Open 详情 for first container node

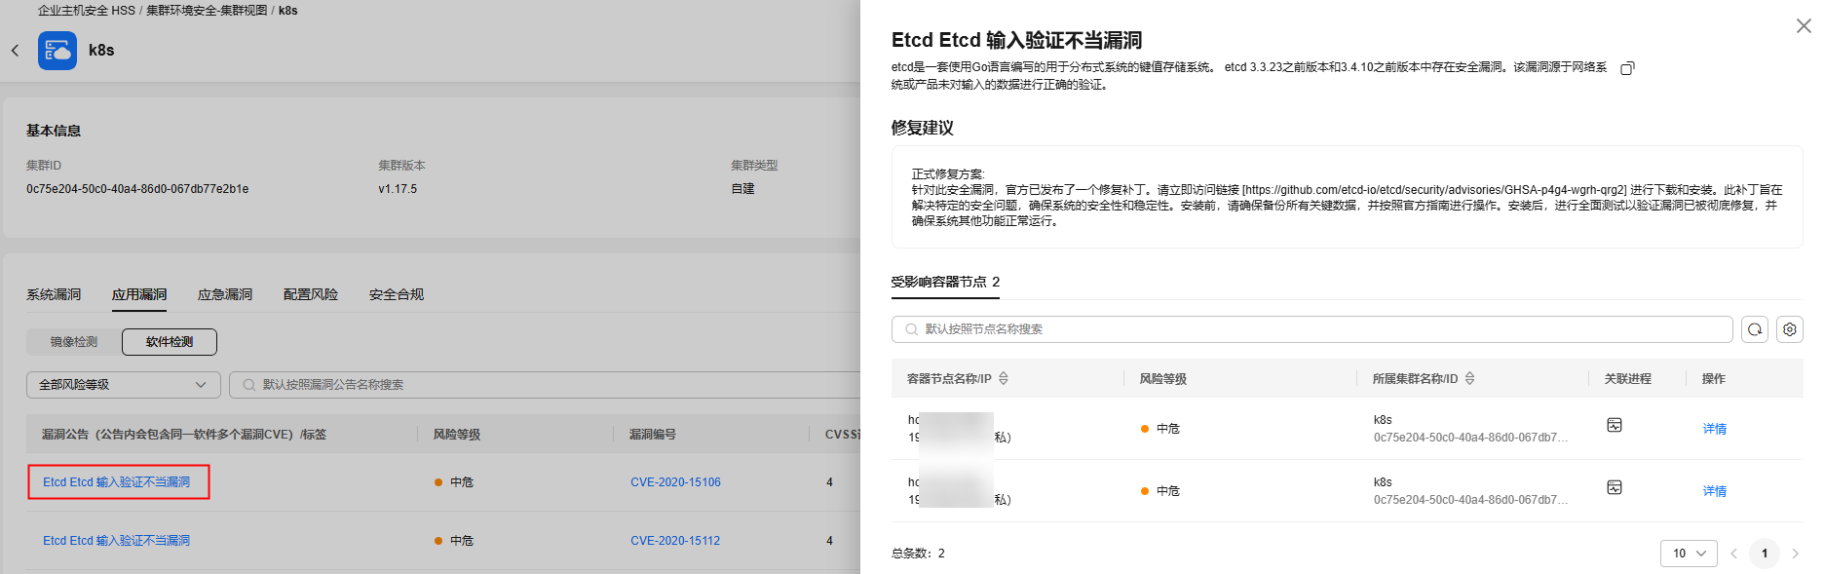[x=1714, y=429]
